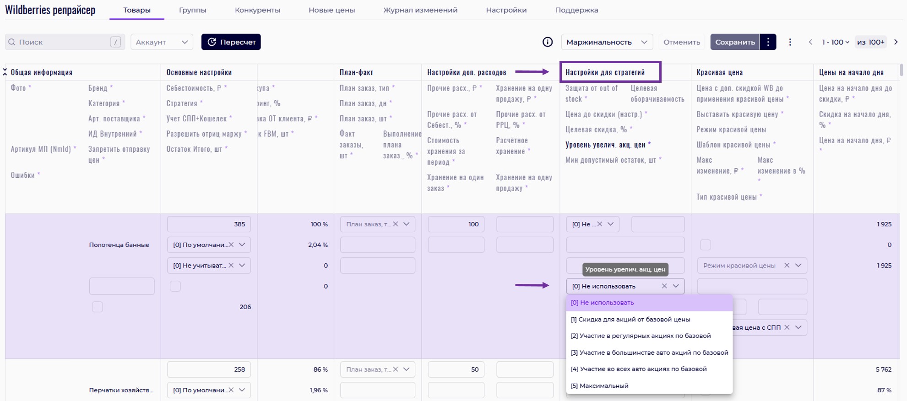The width and height of the screenshot is (907, 401).
Task: Go to the next page arrow
Action: tap(896, 42)
